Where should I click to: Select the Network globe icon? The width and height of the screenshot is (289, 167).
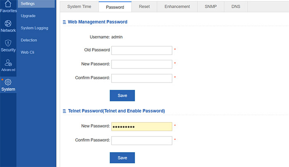8,24
